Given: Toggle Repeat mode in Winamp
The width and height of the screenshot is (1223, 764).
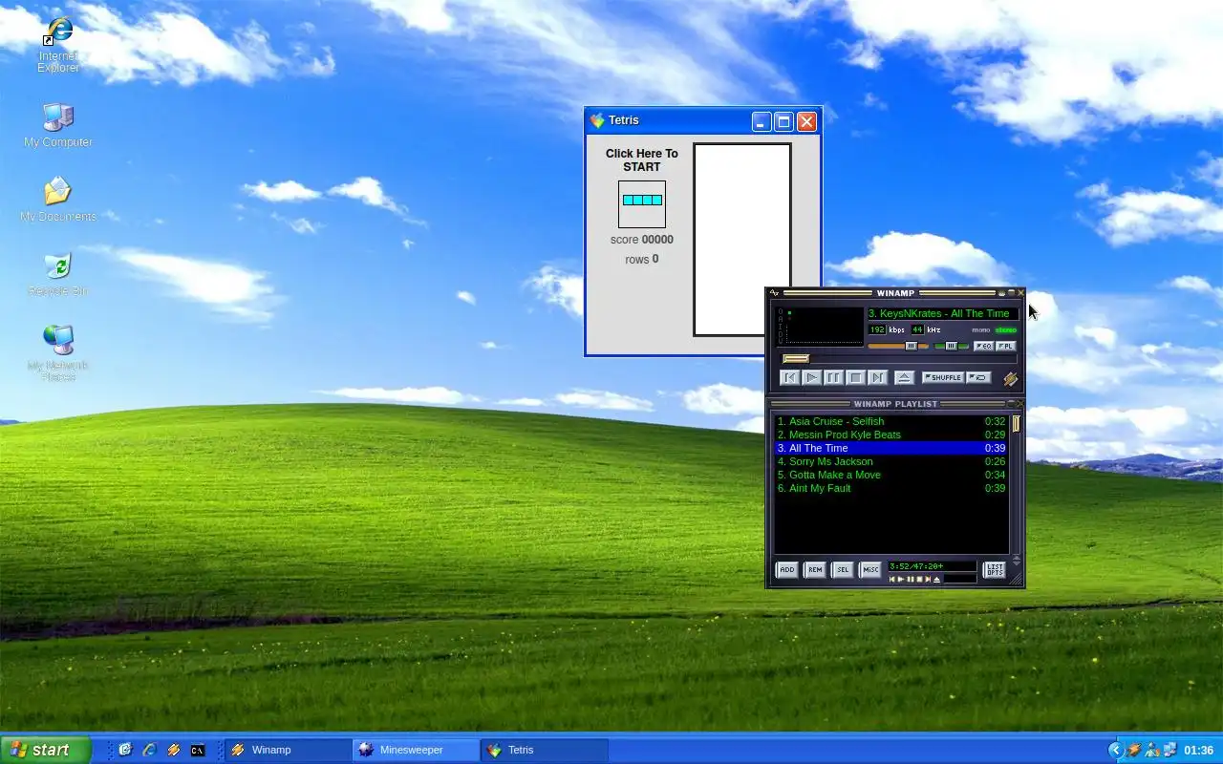Looking at the screenshot, I should click(x=978, y=377).
